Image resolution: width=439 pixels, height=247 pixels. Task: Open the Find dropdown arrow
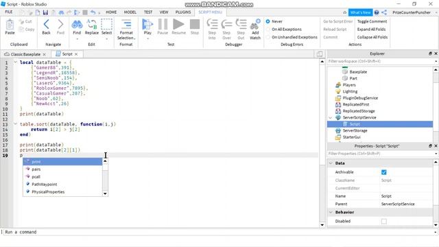(x=77, y=39)
